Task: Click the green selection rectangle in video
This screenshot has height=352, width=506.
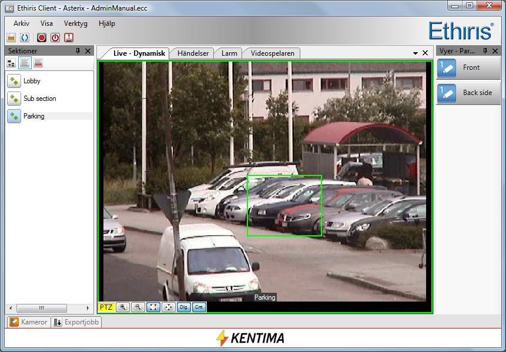Action: pos(284,206)
